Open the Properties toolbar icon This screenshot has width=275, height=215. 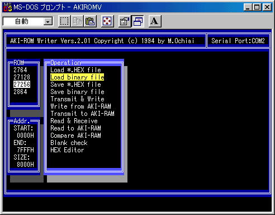125,21
